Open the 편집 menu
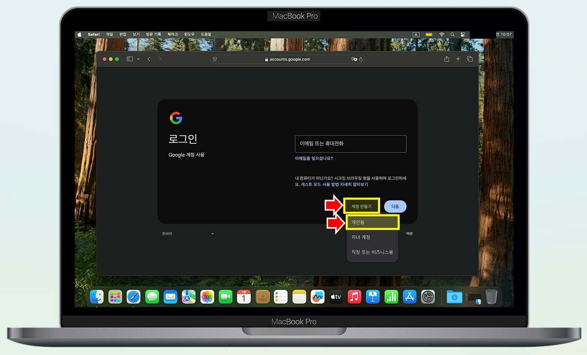This screenshot has height=355, width=587. 123,34
